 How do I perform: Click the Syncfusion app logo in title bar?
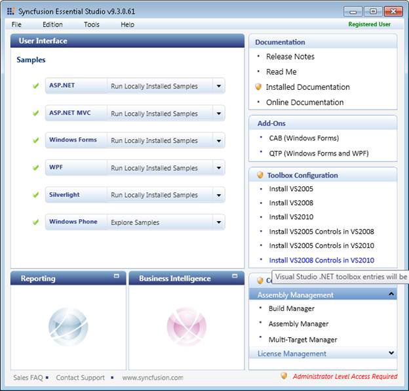pyautogui.click(x=10, y=11)
